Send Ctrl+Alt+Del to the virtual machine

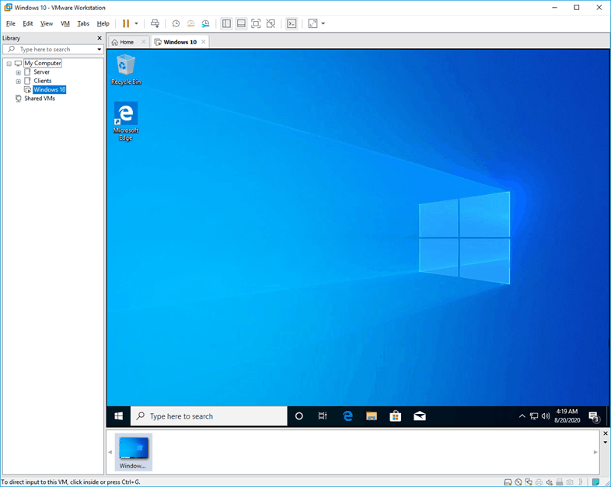pos(155,24)
